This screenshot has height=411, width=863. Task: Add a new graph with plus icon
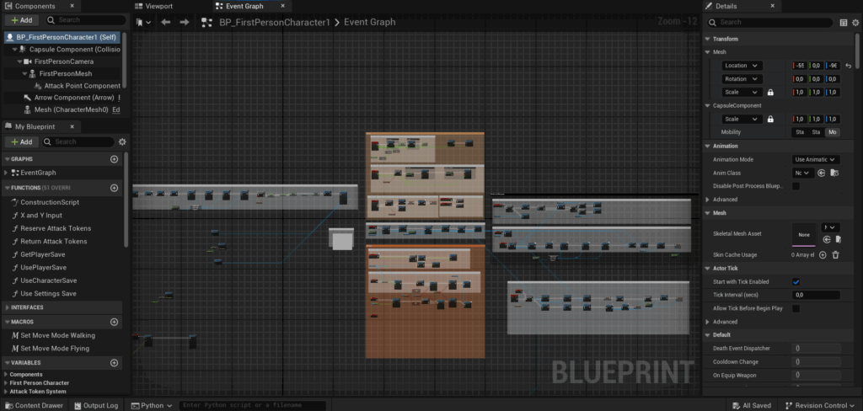click(x=115, y=158)
